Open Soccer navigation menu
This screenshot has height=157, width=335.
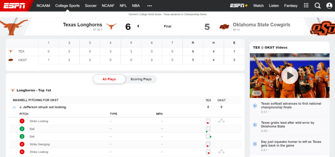[91, 6]
